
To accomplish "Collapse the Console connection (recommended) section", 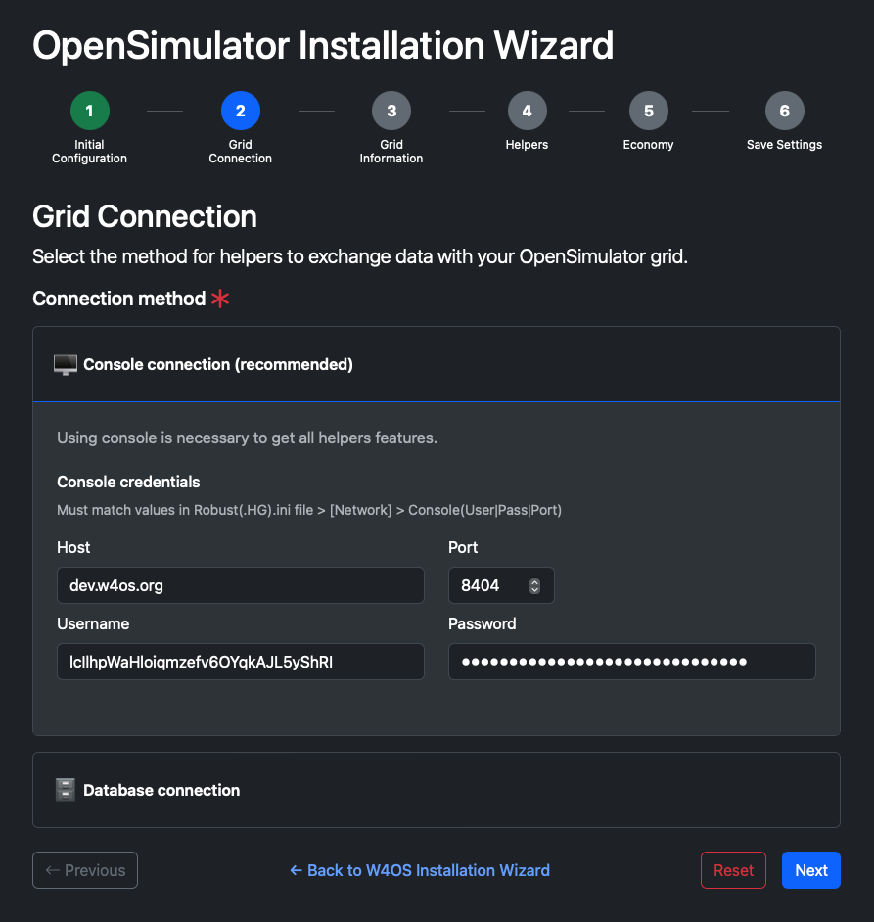I will (x=437, y=364).
